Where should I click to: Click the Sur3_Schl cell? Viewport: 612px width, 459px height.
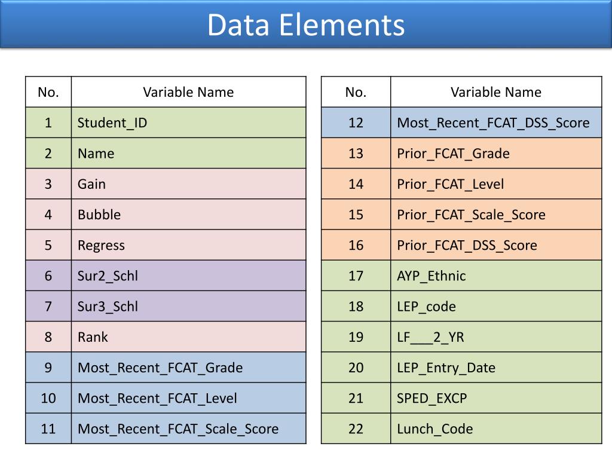tap(188, 306)
